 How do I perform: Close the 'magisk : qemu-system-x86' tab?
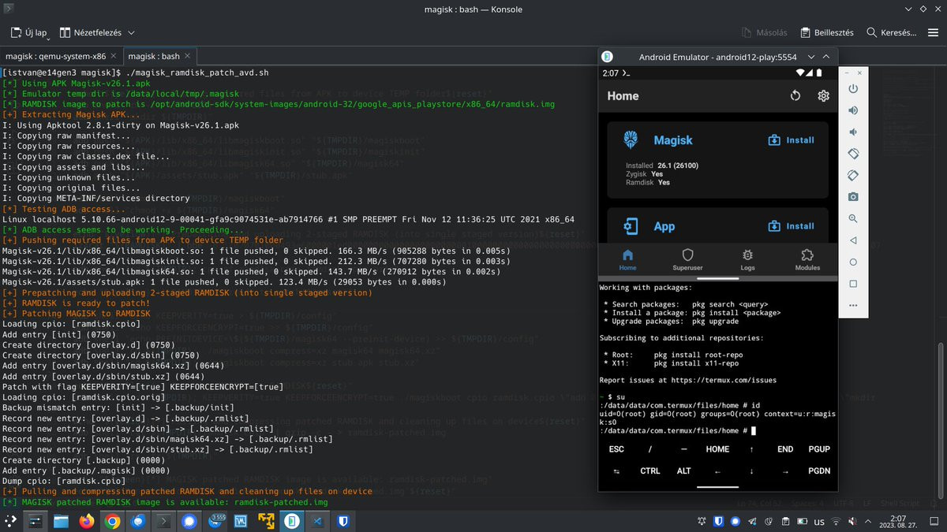(x=112, y=57)
